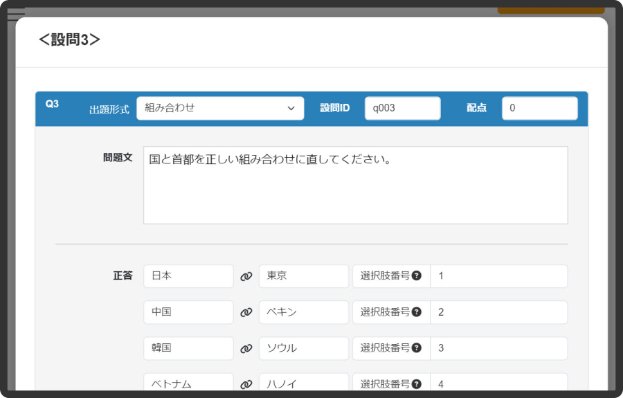Open help icon for 選択肢番号 in ソウル row
Viewport: 623px width, 398px height.
pos(417,348)
